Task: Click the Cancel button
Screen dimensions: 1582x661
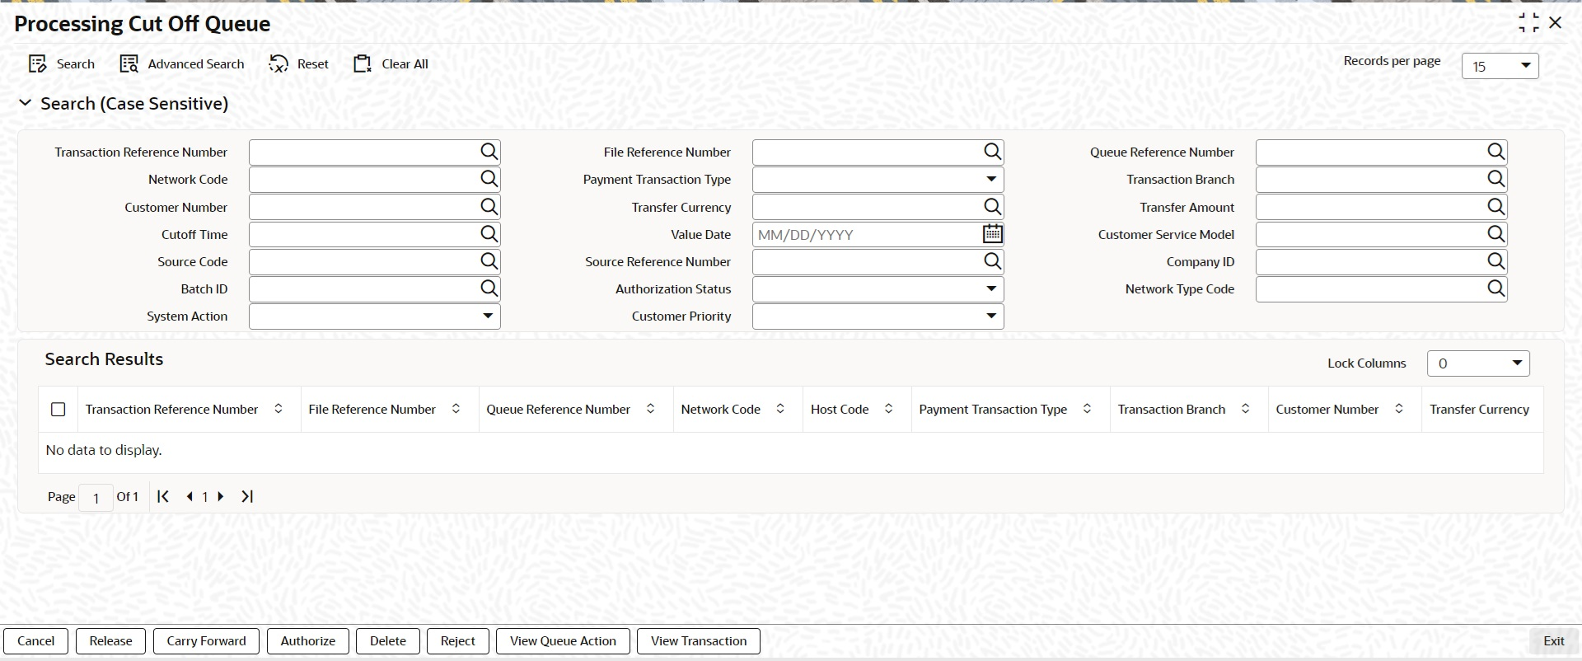Action: point(36,641)
